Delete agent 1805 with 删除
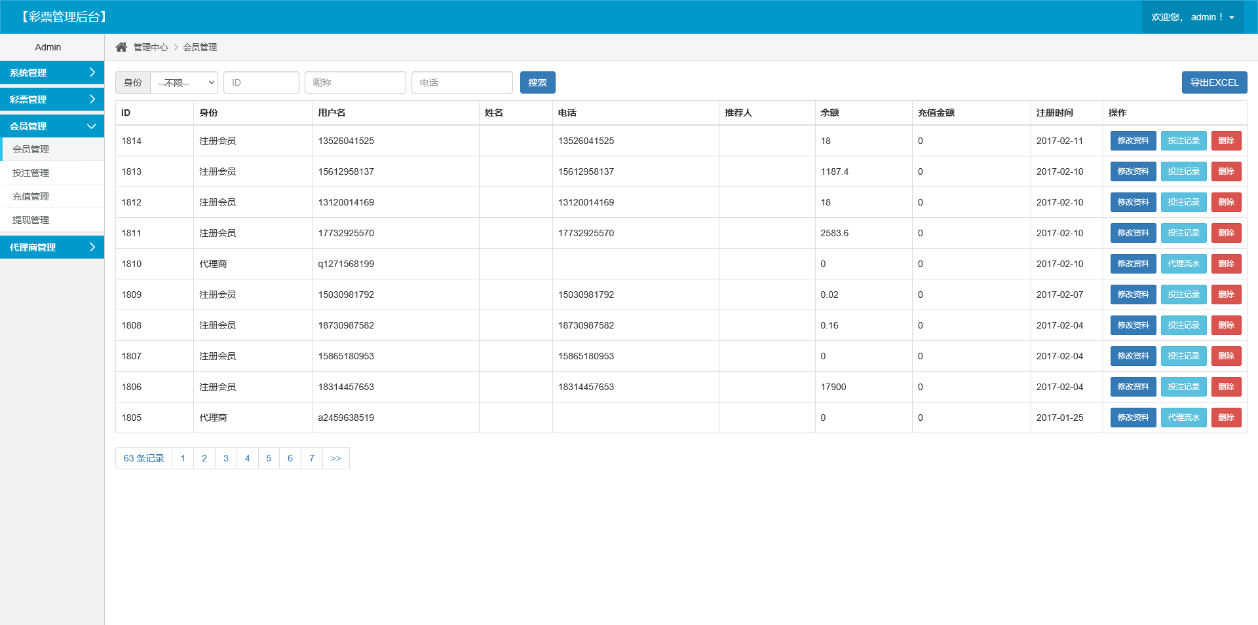 [1226, 418]
